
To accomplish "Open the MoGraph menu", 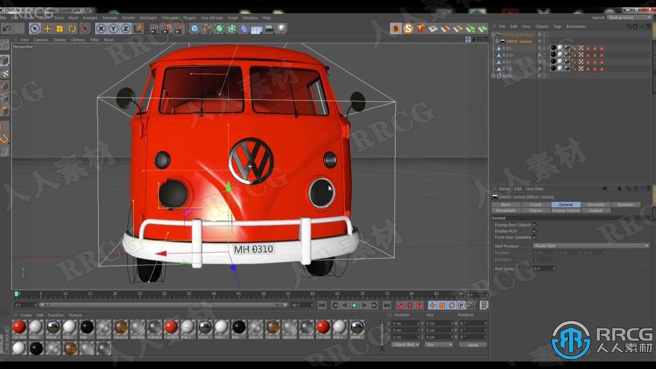I will coord(148,18).
